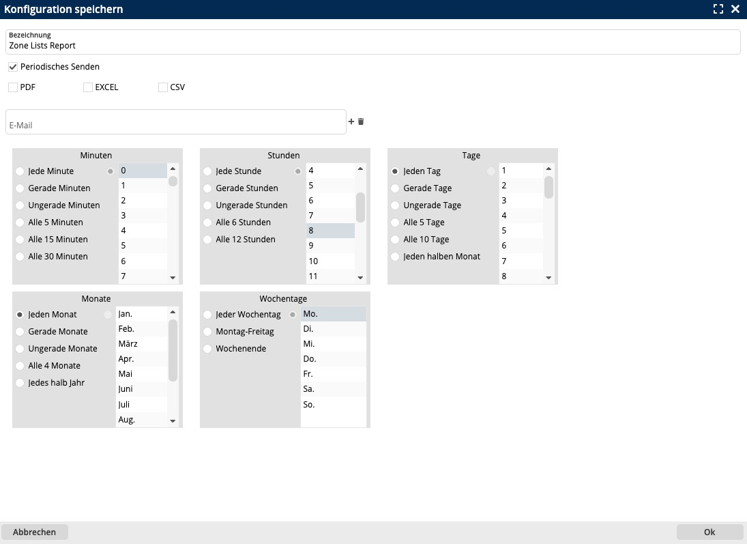Click down arrow of Stunden list scrollbar
This screenshot has height=544, width=747.
tap(360, 278)
